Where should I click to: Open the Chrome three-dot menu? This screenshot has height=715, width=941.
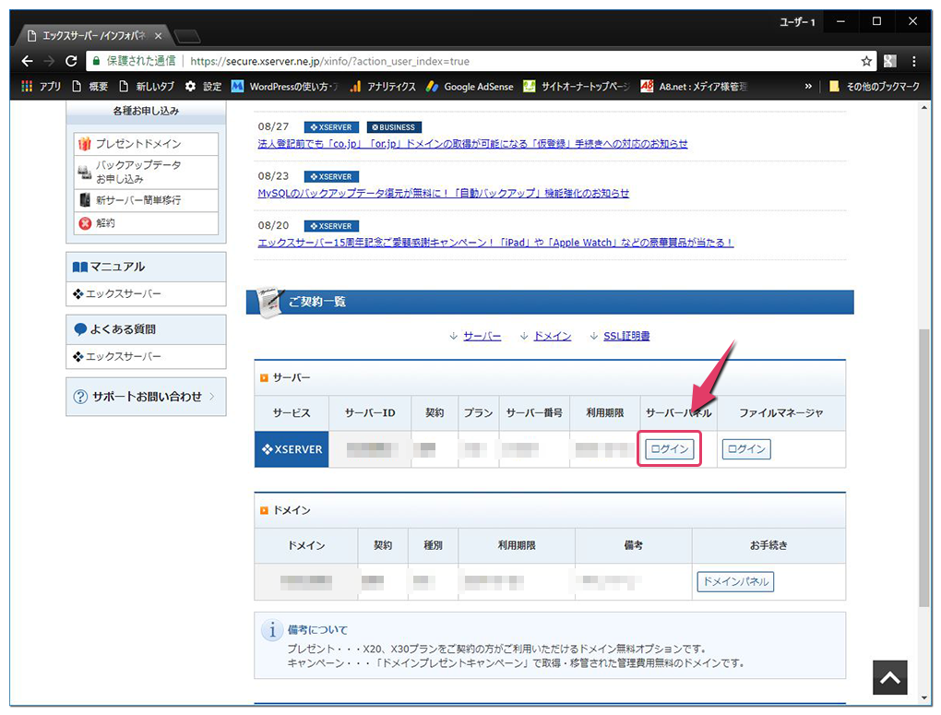(x=913, y=62)
